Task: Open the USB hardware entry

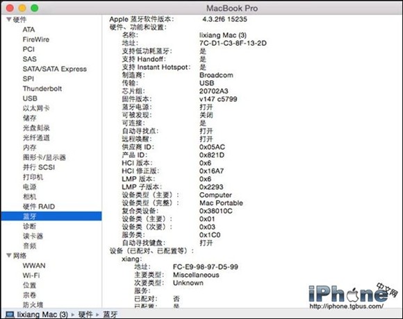Action: click(30, 98)
